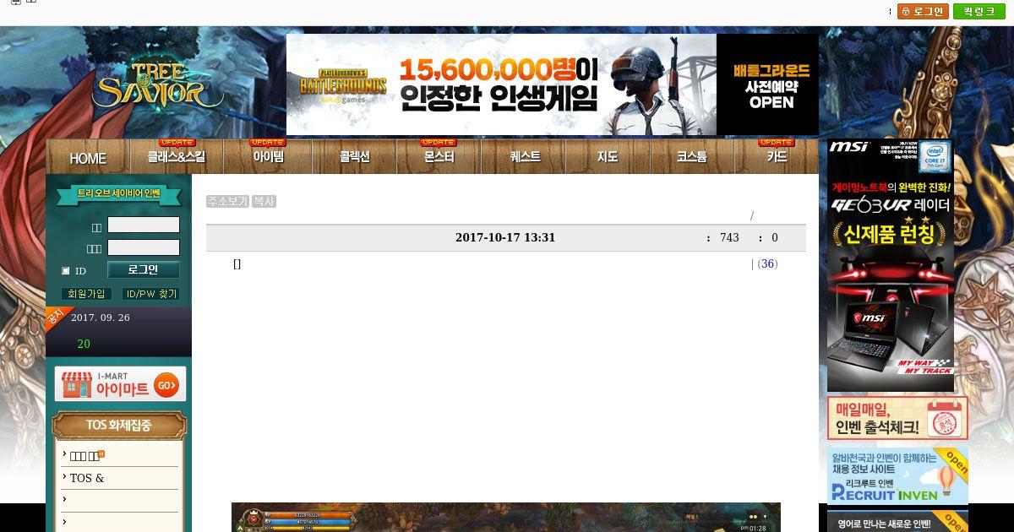1014x532 pixels.
Task: Open the 코스튬 menu tab
Action: [691, 157]
